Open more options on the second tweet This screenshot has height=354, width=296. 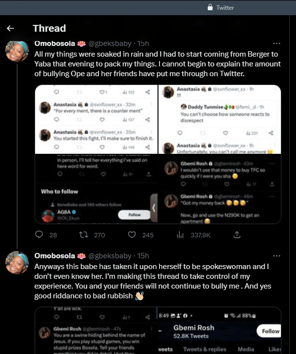pyautogui.click(x=276, y=256)
